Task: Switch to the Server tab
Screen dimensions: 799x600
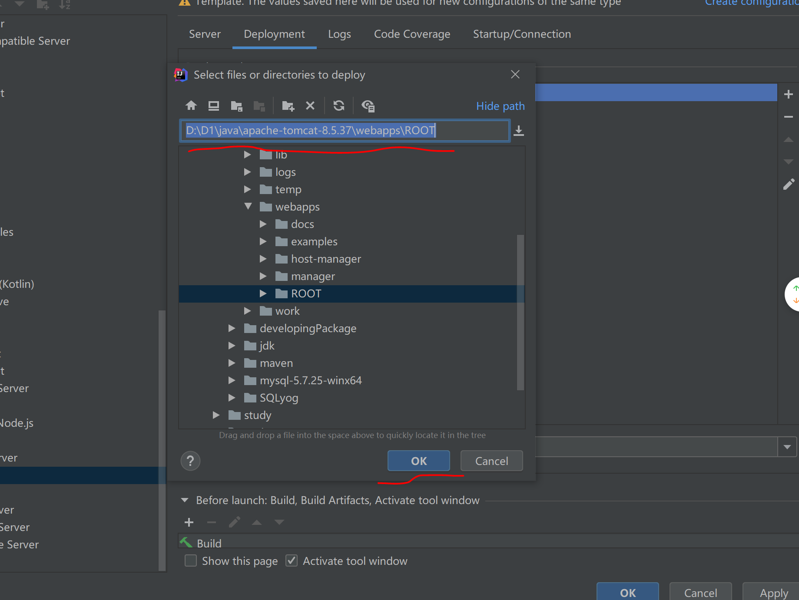Action: pos(205,34)
